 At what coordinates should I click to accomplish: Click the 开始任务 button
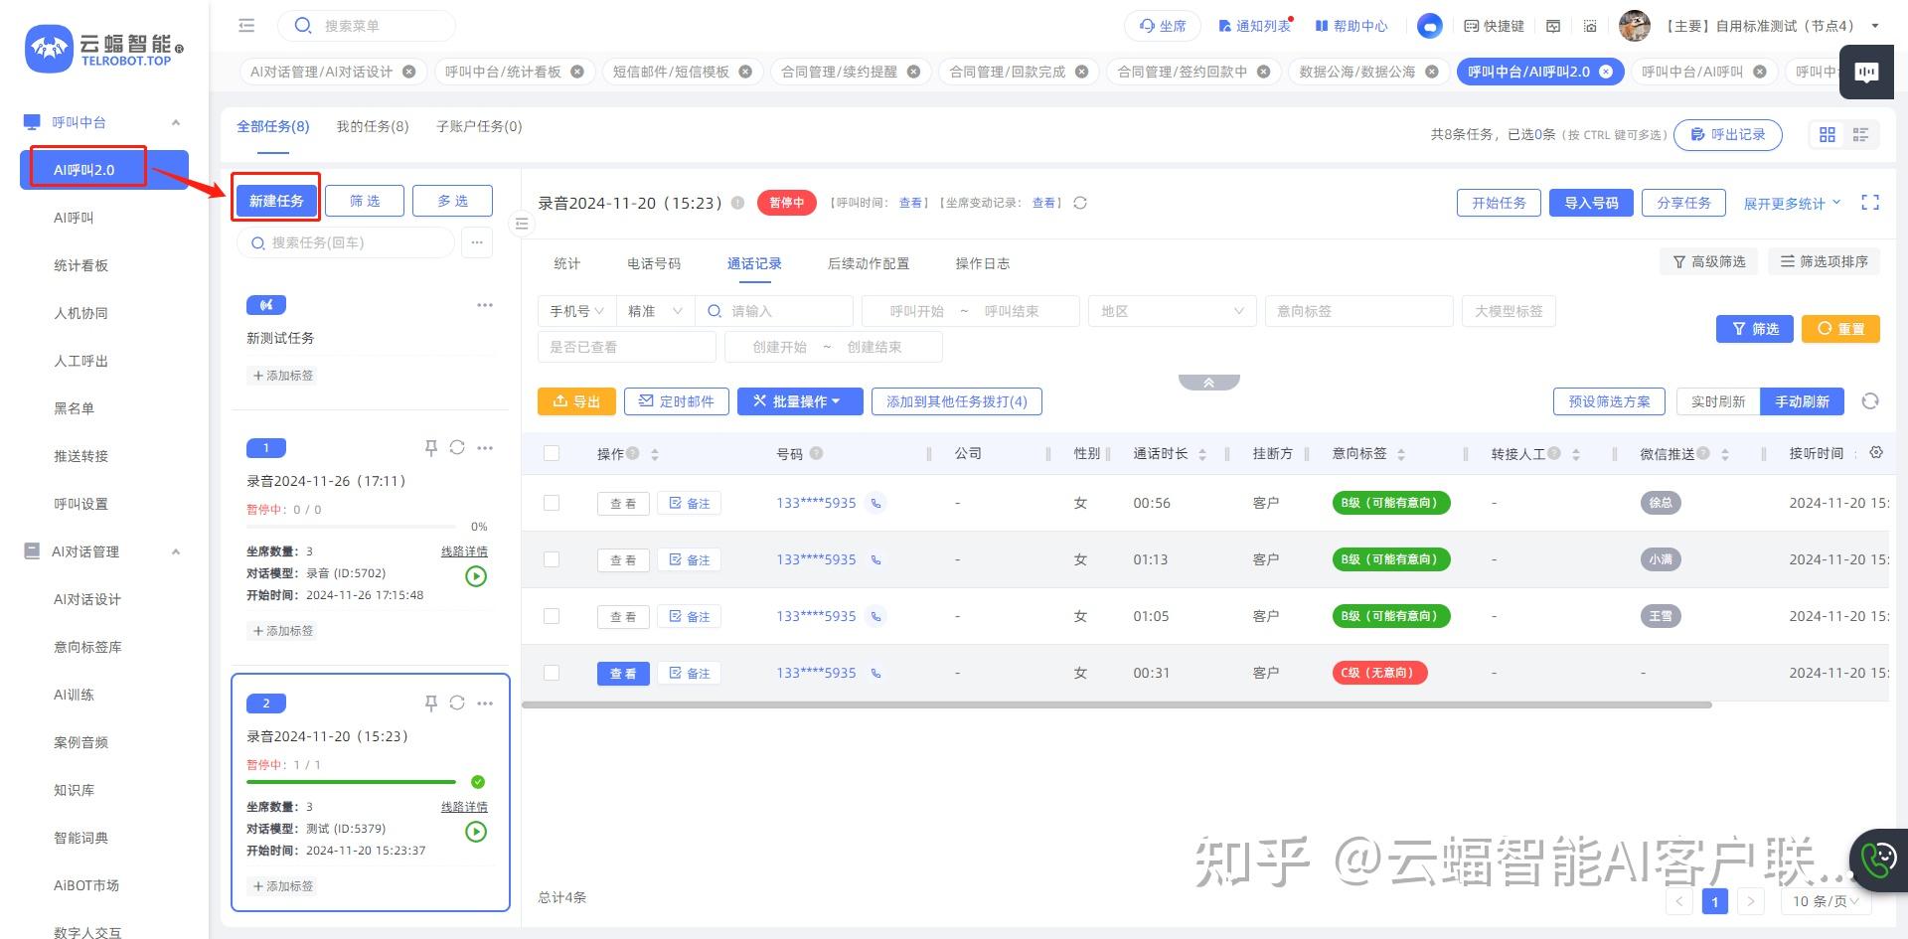[x=1499, y=203]
